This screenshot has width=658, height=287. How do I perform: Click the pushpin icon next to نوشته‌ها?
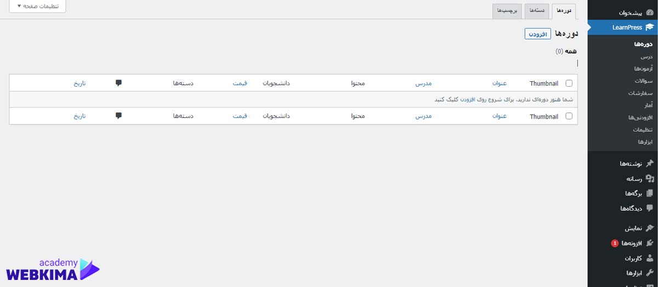coord(650,164)
